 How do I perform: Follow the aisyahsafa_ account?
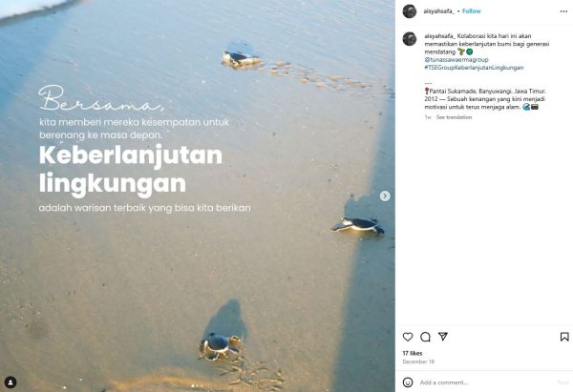pos(471,11)
